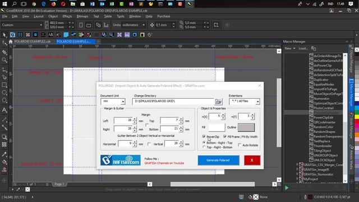Click the red X button in Polaroid dialog

[252, 160]
